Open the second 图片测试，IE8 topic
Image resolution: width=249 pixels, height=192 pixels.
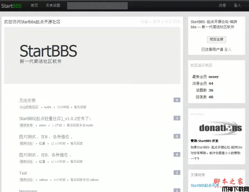(45, 155)
